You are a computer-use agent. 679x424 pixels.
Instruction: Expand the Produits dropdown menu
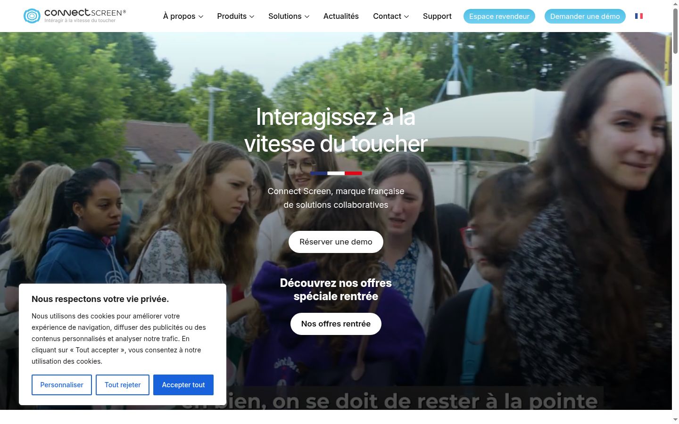236,16
